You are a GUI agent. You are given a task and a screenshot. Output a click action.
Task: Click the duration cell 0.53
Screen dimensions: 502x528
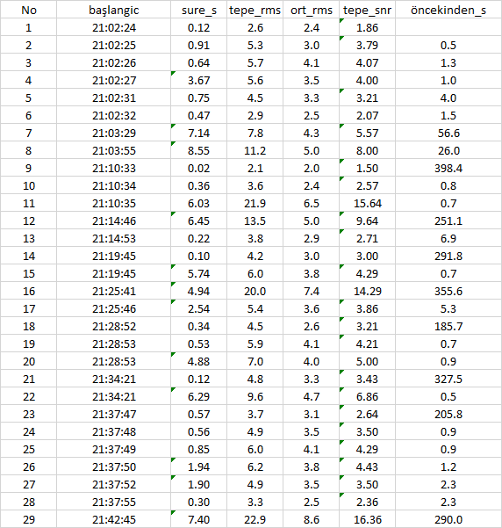(199, 344)
